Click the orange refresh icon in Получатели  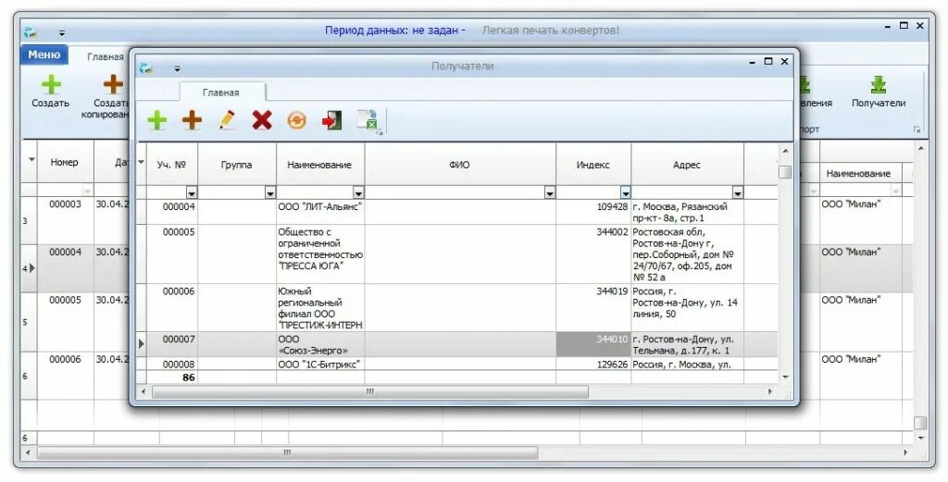click(x=296, y=120)
